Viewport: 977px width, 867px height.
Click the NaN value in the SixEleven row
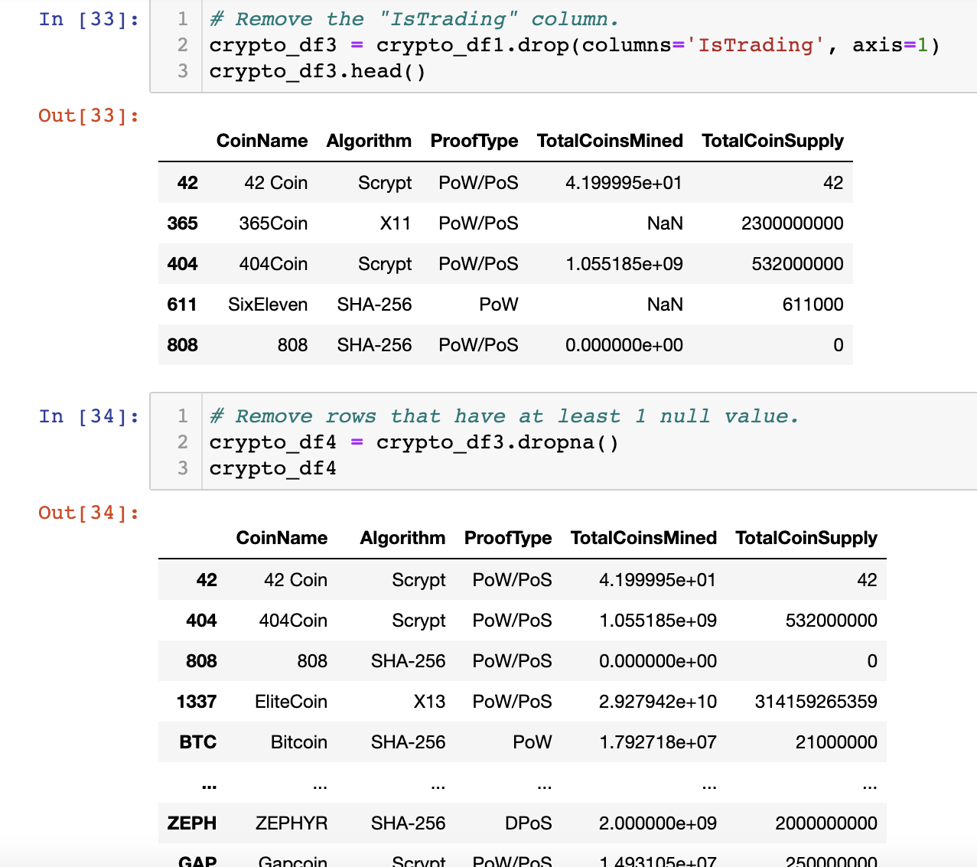pyautogui.click(x=665, y=305)
